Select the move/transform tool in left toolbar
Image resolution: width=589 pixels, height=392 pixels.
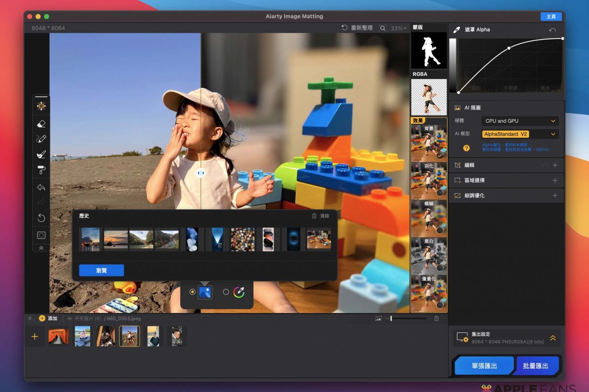point(42,106)
